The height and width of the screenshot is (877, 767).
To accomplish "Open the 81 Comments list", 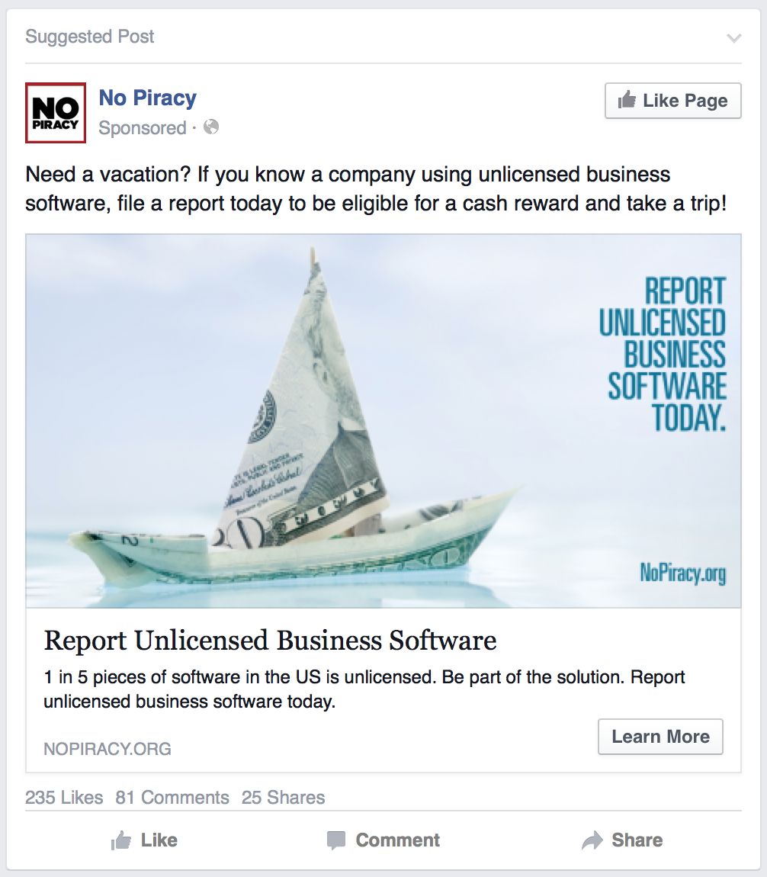I will coord(172,797).
